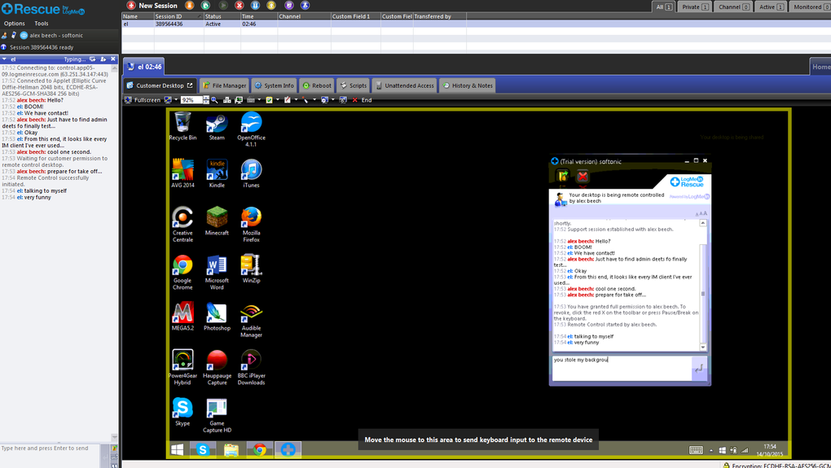Click the red close session circle icon
Image resolution: width=831 pixels, height=468 pixels.
(239, 6)
